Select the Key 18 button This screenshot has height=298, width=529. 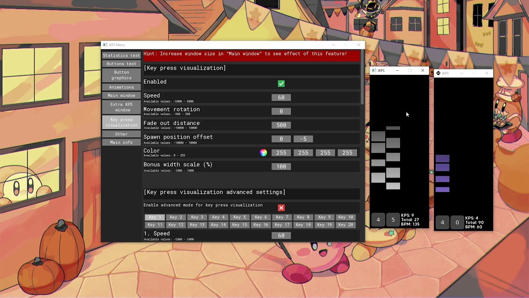(303, 225)
